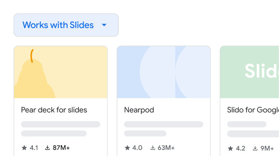Click the download icon on Slido card
This screenshot has width=279, height=156.
pos(255,148)
